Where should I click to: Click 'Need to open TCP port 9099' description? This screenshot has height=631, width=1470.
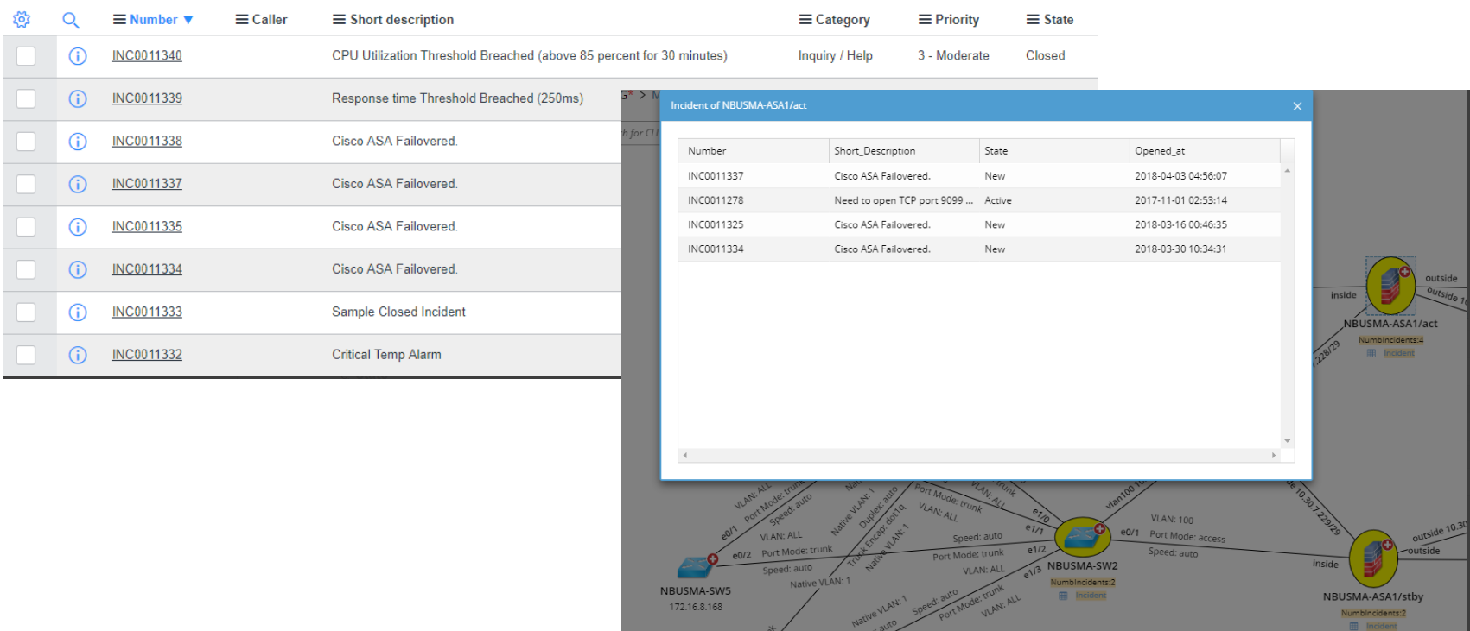pyautogui.click(x=903, y=200)
